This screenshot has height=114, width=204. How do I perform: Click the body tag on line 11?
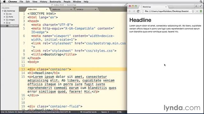click(33, 62)
